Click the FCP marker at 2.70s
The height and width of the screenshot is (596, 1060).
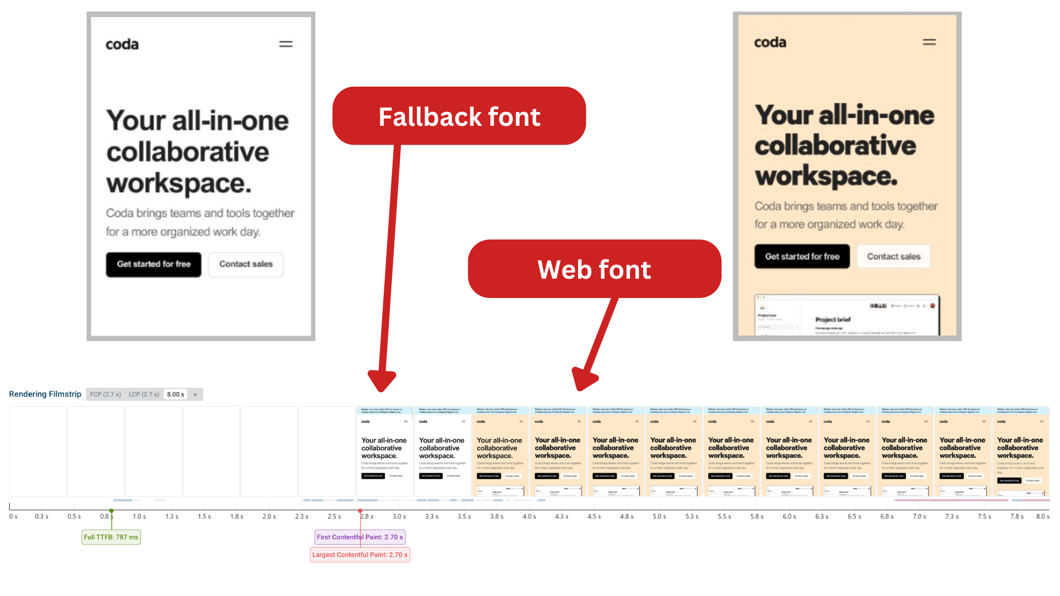pyautogui.click(x=359, y=536)
